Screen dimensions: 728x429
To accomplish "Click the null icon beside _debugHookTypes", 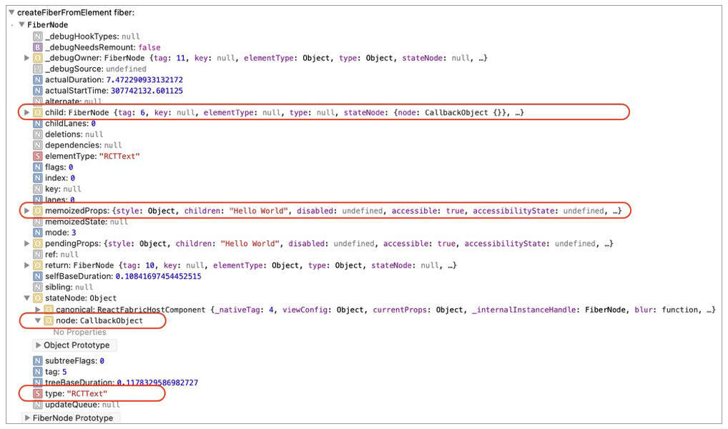I will click(x=38, y=36).
